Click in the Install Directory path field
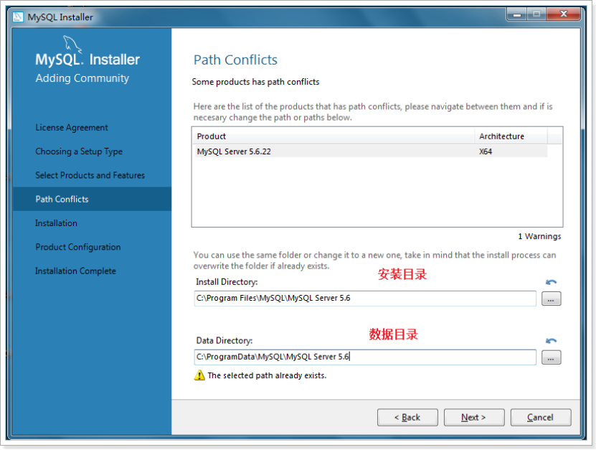 point(365,299)
